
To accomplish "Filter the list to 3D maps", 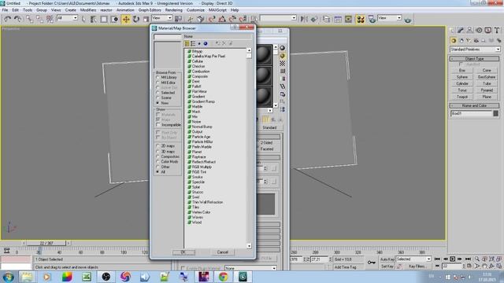I will tap(157, 152).
